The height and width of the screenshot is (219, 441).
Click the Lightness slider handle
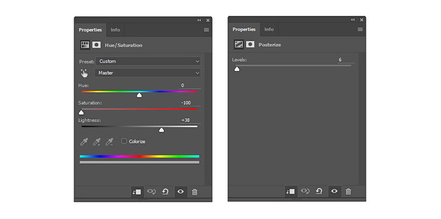click(161, 130)
